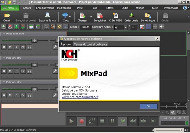
Task: Open Fx effects of third track
Action: 23,95
